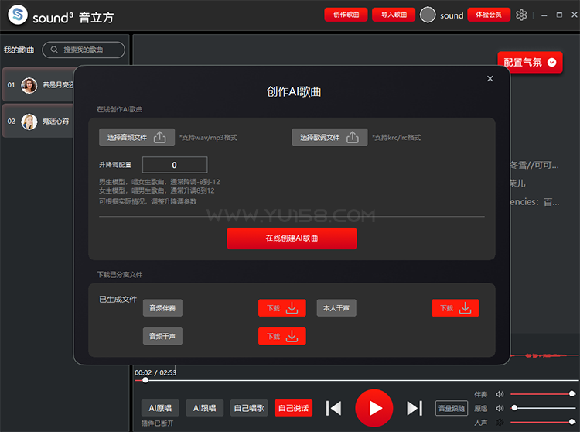Click the 升降调配置 value field
Image resolution: width=580 pixels, height=432 pixels.
coord(175,165)
